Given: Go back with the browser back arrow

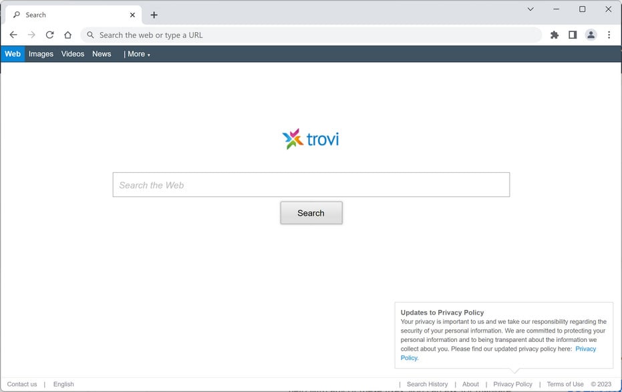Looking at the screenshot, I should (x=13, y=35).
